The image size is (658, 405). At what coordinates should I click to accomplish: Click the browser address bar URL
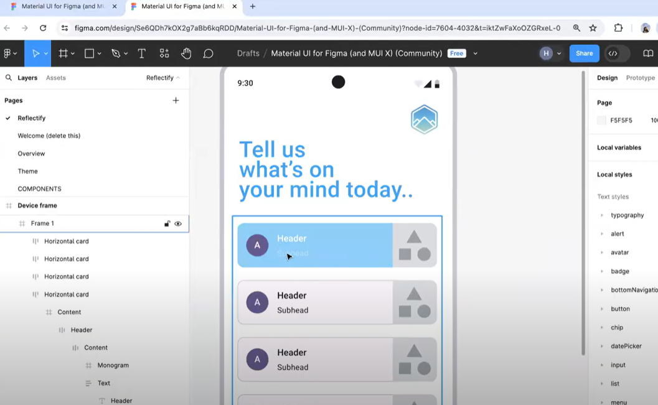click(317, 28)
